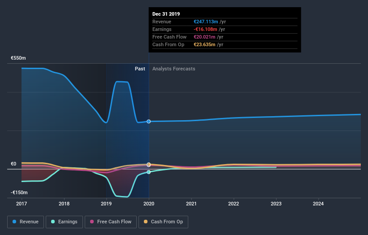Toggle the Cash From Op legend button
This screenshot has height=235, width=368.
pos(163,222)
